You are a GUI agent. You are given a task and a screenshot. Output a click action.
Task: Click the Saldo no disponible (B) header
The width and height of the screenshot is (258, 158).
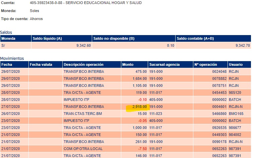(114, 39)
